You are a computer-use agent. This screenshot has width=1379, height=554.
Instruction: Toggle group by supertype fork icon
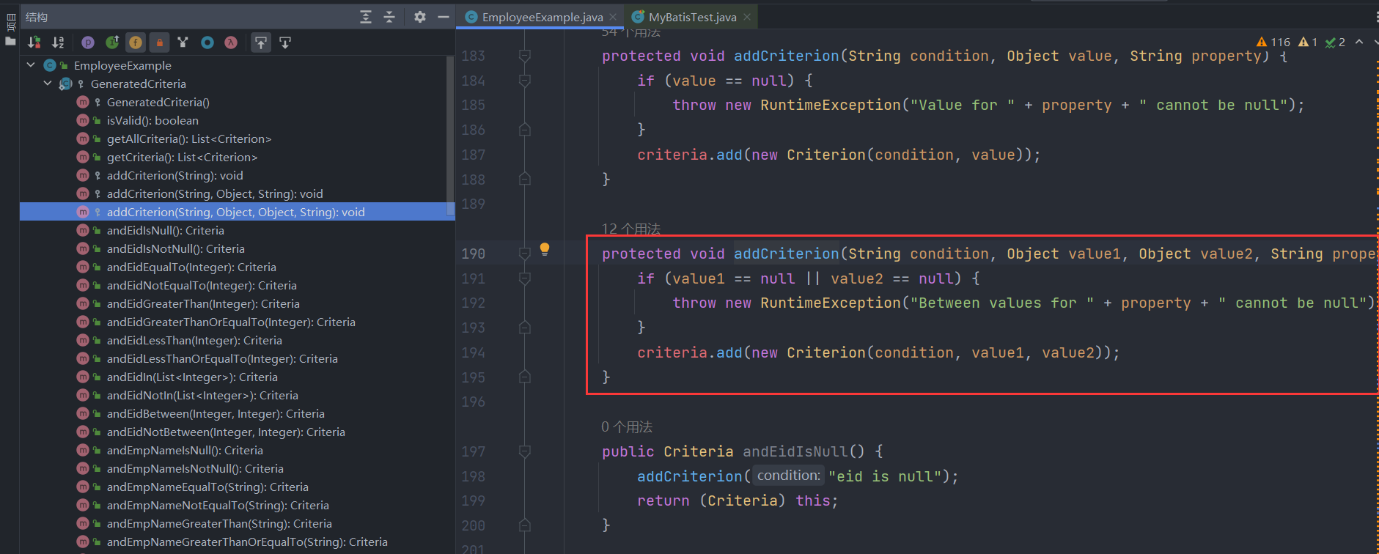coord(183,43)
